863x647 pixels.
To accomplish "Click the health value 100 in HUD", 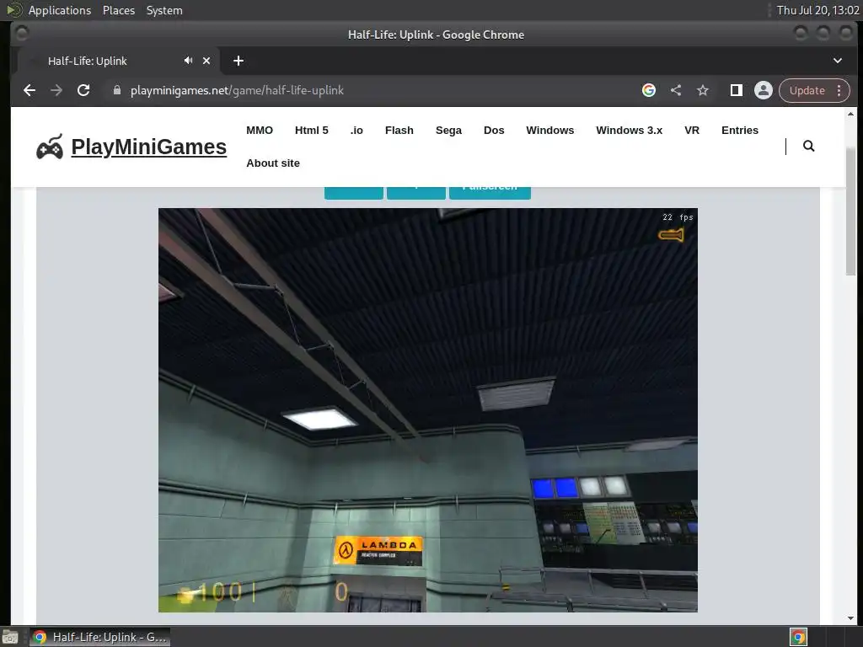I will 220,592.
